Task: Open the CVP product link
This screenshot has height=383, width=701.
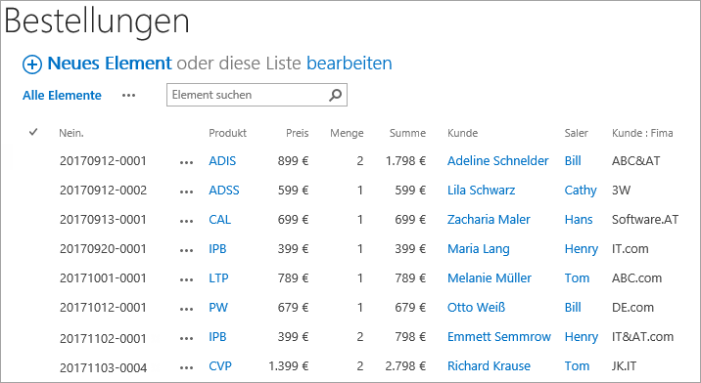Action: coord(220,366)
